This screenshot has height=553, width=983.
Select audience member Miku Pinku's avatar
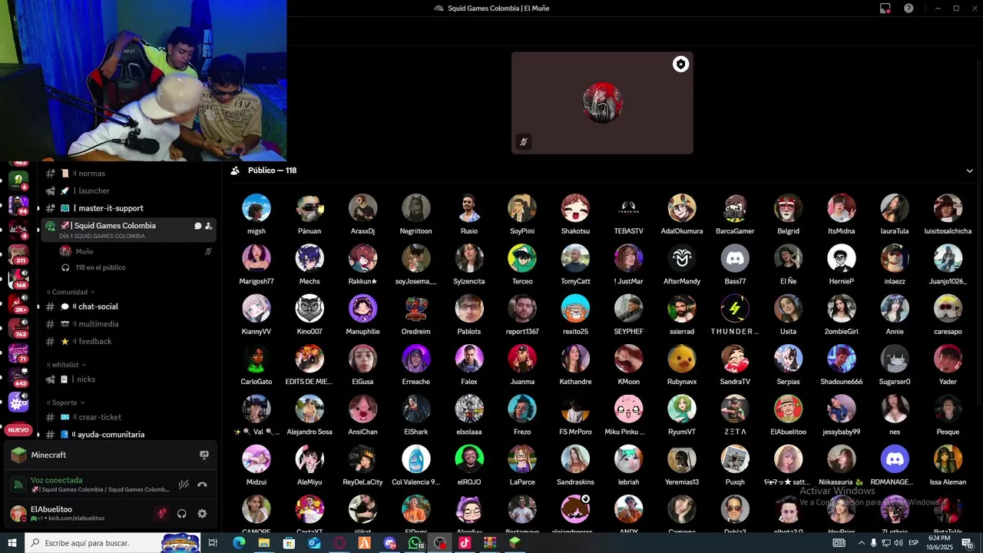[x=628, y=409]
